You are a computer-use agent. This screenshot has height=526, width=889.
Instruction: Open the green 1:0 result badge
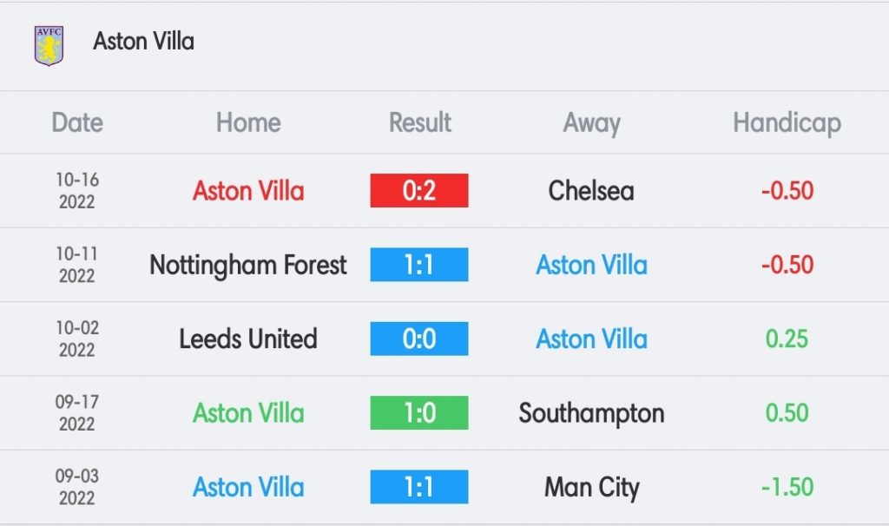click(x=419, y=412)
